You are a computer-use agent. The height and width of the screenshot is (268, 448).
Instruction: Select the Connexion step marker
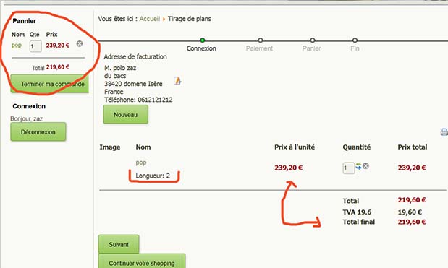click(x=202, y=40)
